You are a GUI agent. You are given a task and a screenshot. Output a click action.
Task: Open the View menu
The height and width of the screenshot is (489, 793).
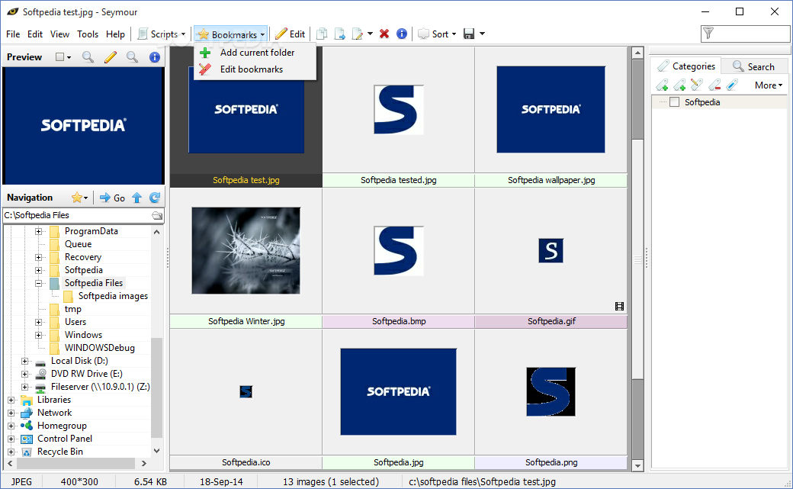tap(59, 34)
